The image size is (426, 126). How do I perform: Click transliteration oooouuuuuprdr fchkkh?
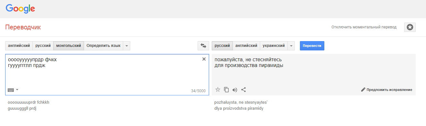point(29,102)
